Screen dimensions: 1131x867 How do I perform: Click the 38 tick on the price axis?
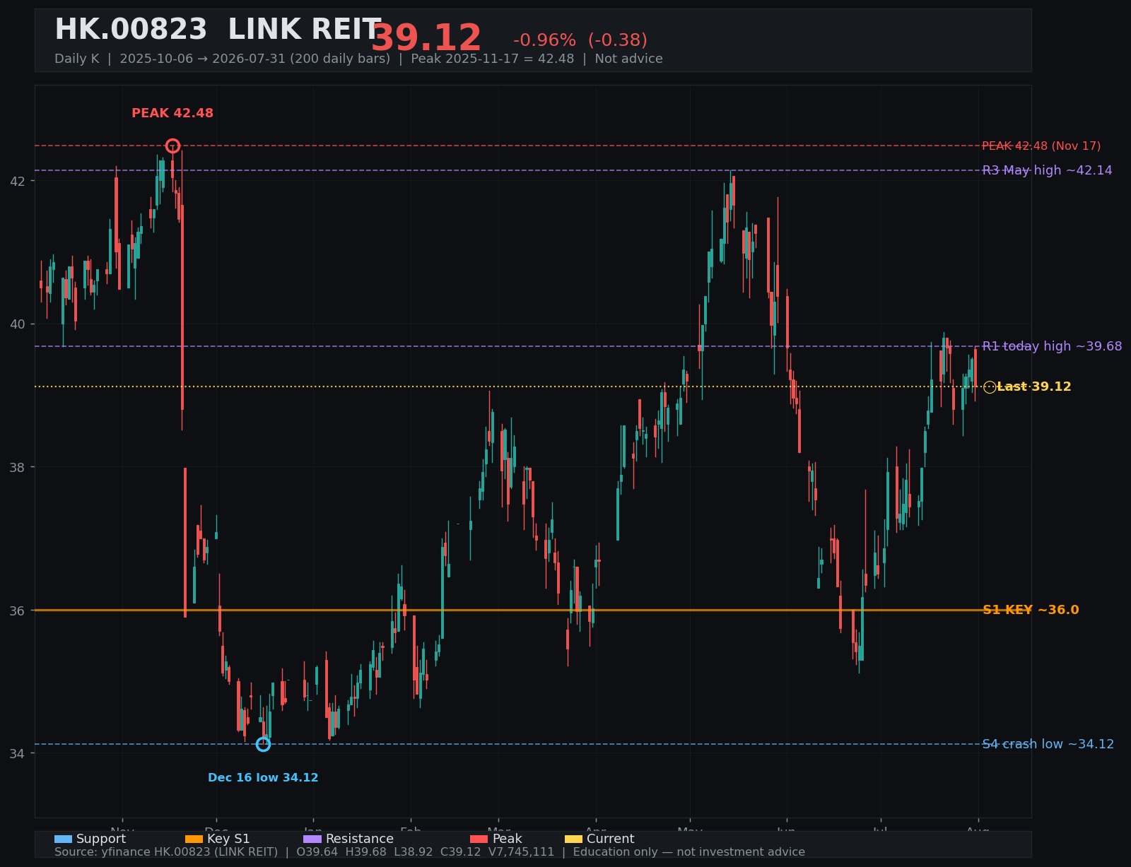[x=18, y=467]
